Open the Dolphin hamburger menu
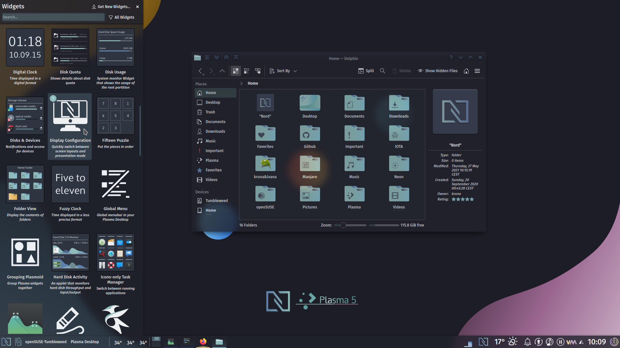The width and height of the screenshot is (620, 348). click(477, 71)
